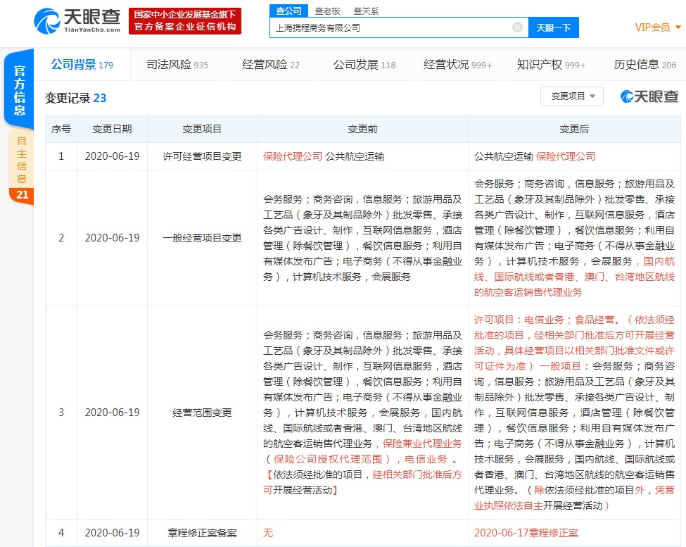686x547 pixels.
Task: Select the 自主信息 21 side tab
Action: [x=21, y=167]
